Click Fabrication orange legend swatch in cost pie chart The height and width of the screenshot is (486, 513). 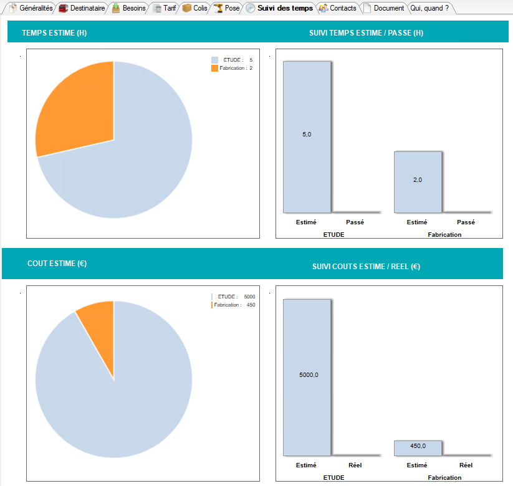[212, 305]
